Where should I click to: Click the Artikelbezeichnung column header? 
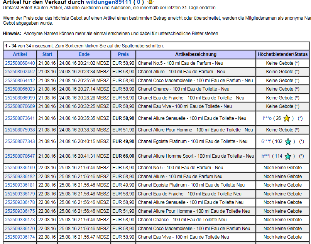(x=196, y=54)
